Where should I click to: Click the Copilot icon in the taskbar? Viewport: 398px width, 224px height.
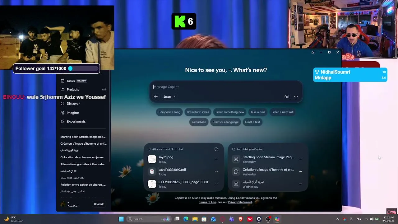(277, 219)
